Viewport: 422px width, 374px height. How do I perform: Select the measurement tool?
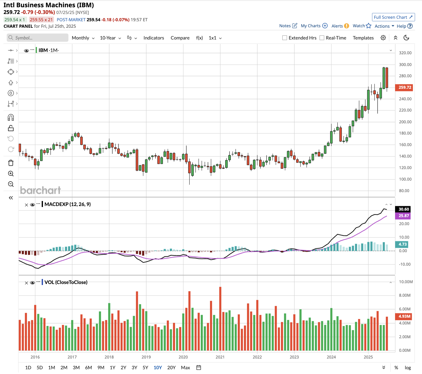[11, 104]
